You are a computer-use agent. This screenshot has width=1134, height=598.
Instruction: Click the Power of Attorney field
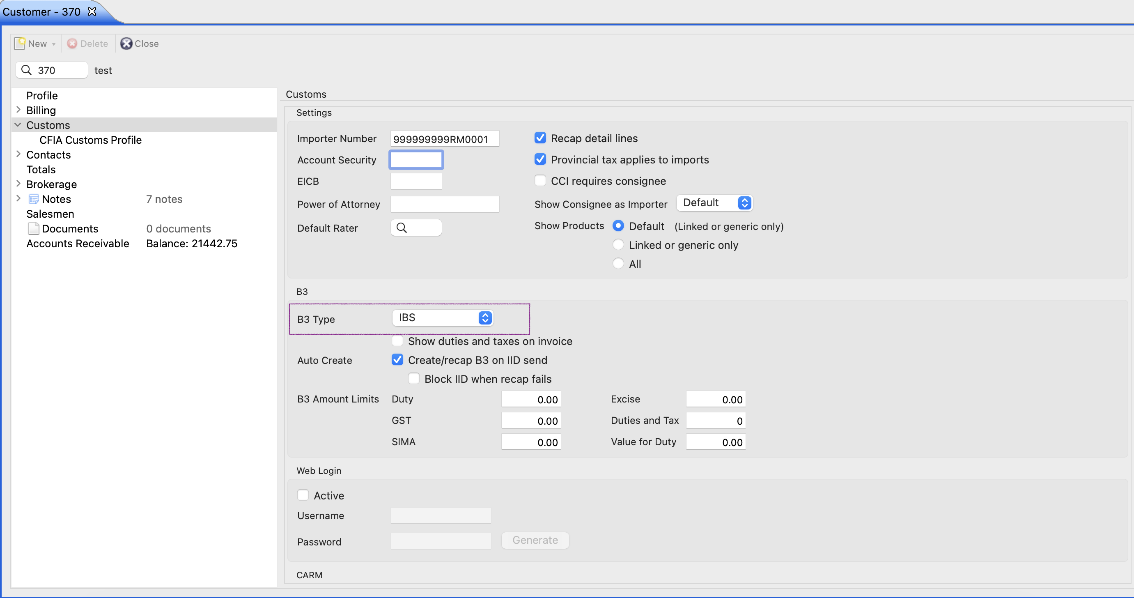[445, 204]
